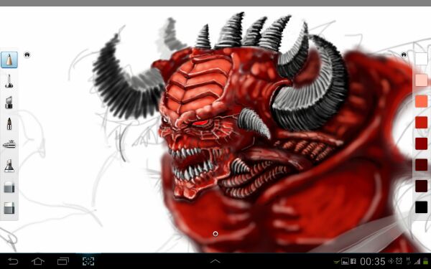Screen dimensions: 431x269
Task: Toggle the brush toolbar pin icon
Action: [x=27, y=55]
